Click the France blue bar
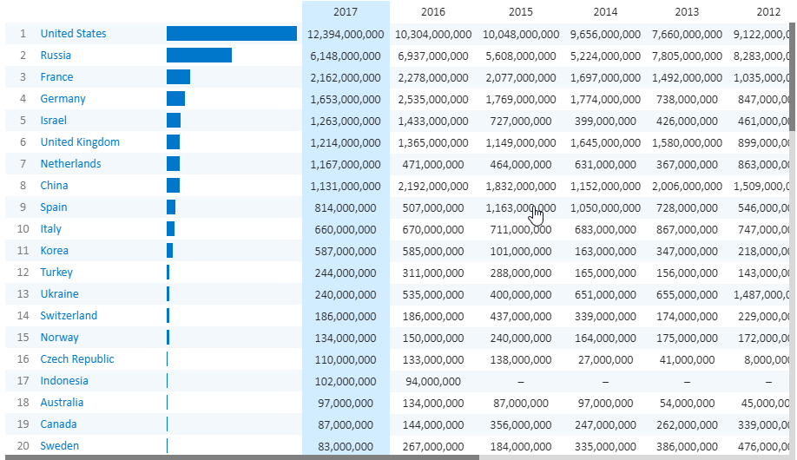This screenshot has height=460, width=797. coord(178,77)
